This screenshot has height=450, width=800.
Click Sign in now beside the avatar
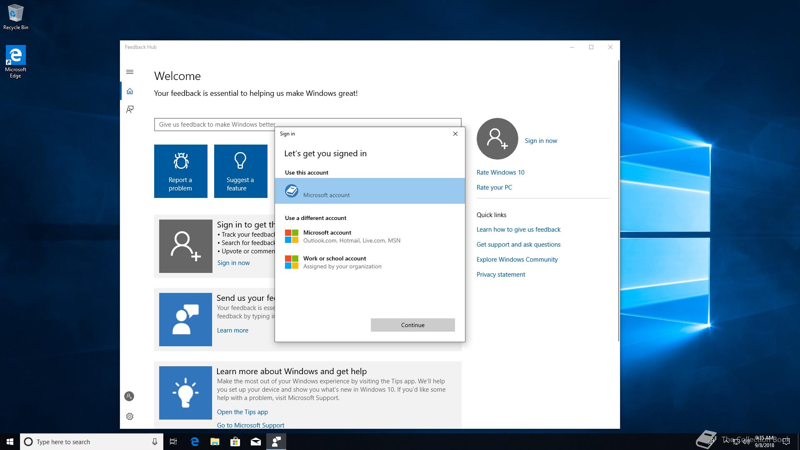541,141
